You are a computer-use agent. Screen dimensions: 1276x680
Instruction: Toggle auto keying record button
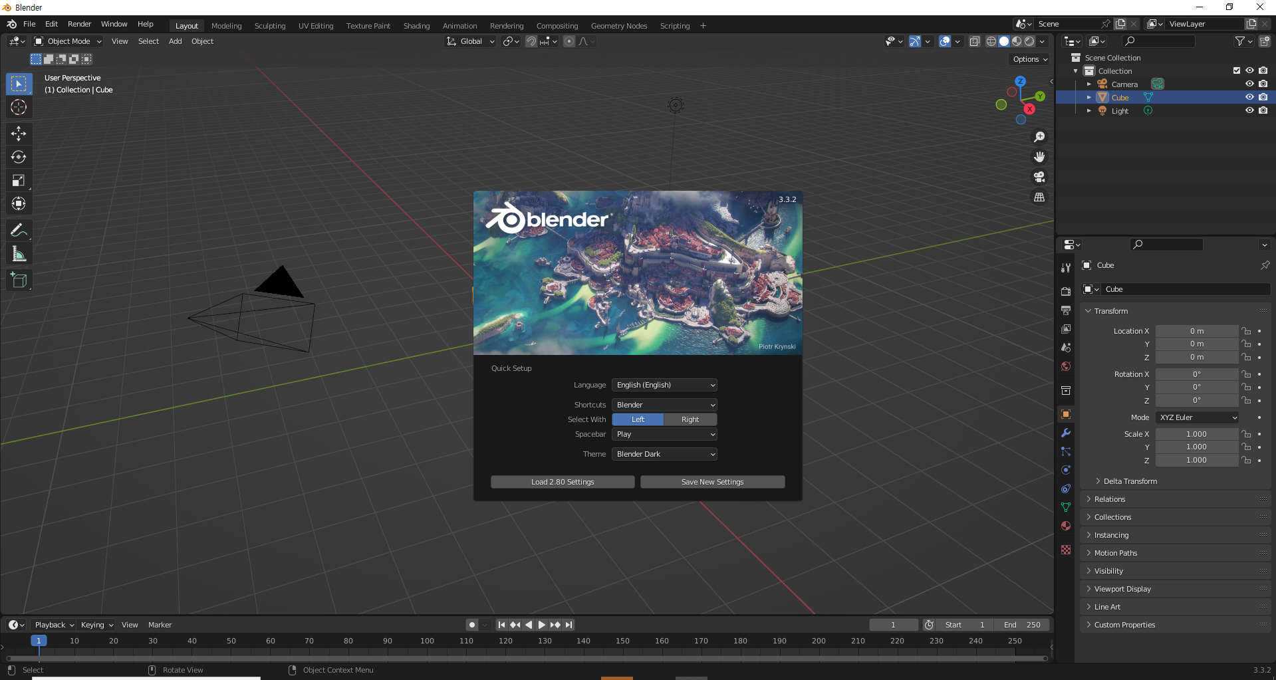[x=471, y=625]
